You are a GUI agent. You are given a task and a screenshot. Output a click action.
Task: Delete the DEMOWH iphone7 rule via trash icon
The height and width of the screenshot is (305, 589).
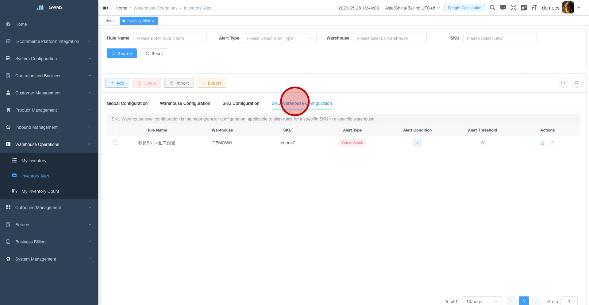552,143
